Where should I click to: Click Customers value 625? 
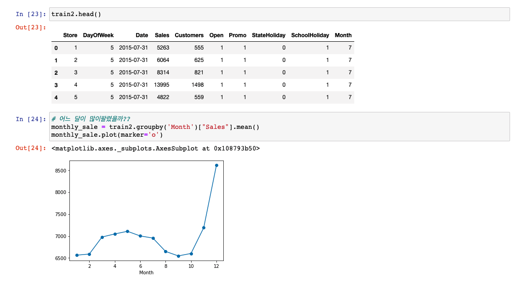click(199, 60)
